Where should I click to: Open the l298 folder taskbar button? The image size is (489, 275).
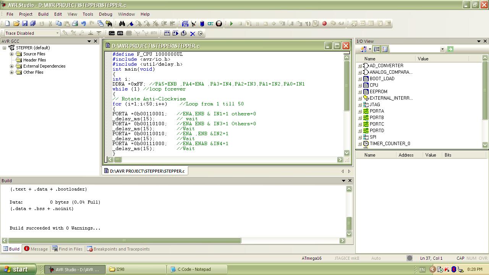point(136,269)
